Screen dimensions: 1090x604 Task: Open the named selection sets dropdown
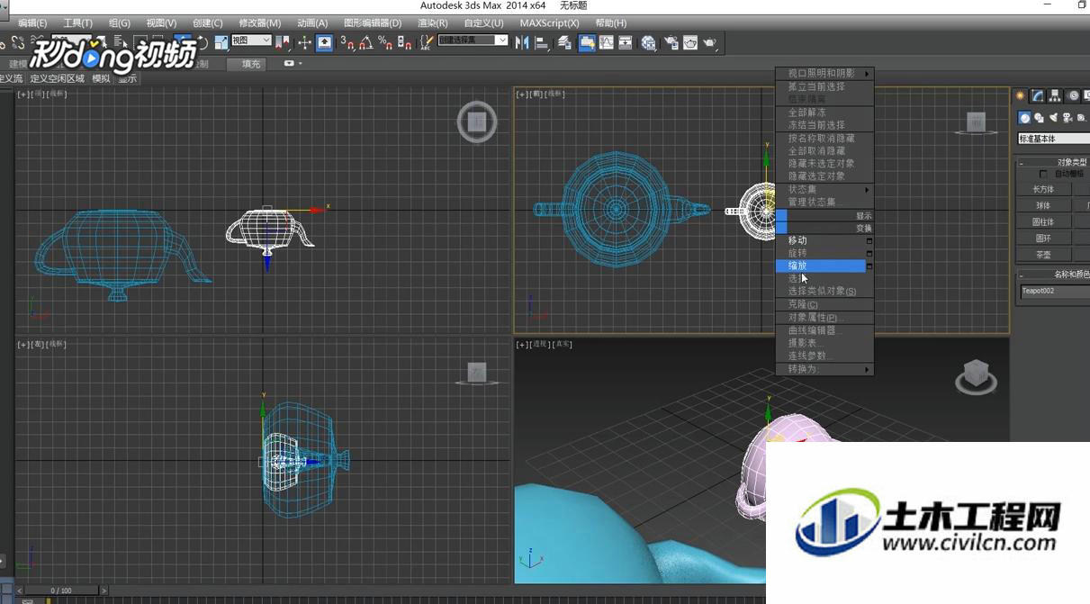click(x=473, y=41)
